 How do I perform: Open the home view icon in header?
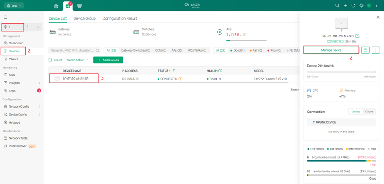(56, 6)
